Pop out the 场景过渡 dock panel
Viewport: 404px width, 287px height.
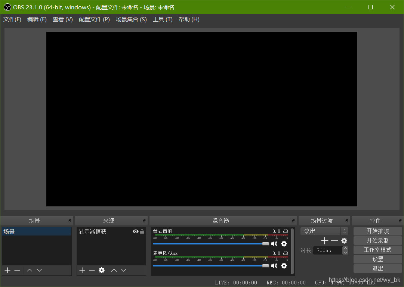pyautogui.click(x=347, y=221)
